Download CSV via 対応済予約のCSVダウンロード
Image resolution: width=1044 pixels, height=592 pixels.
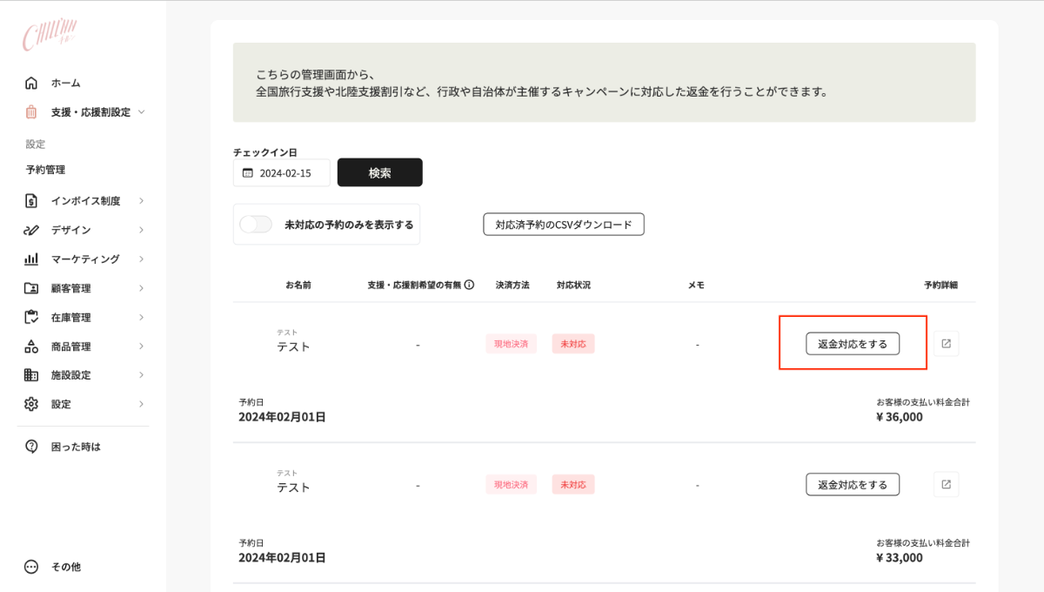(563, 225)
